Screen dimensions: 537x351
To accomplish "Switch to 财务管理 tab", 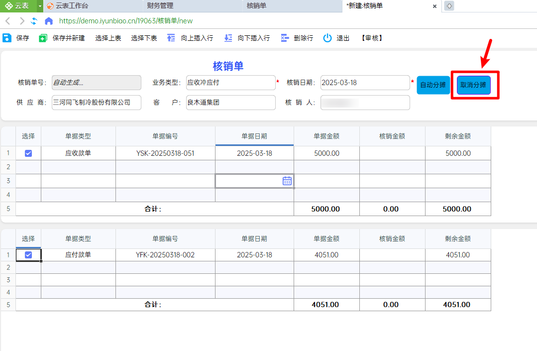I will [192, 6].
